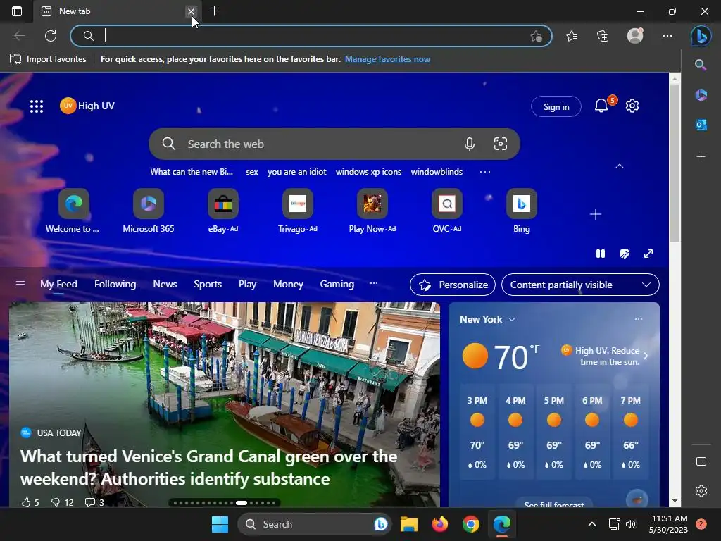Image resolution: width=721 pixels, height=541 pixels.
Task: Focus the browser address bar
Action: 311,36
